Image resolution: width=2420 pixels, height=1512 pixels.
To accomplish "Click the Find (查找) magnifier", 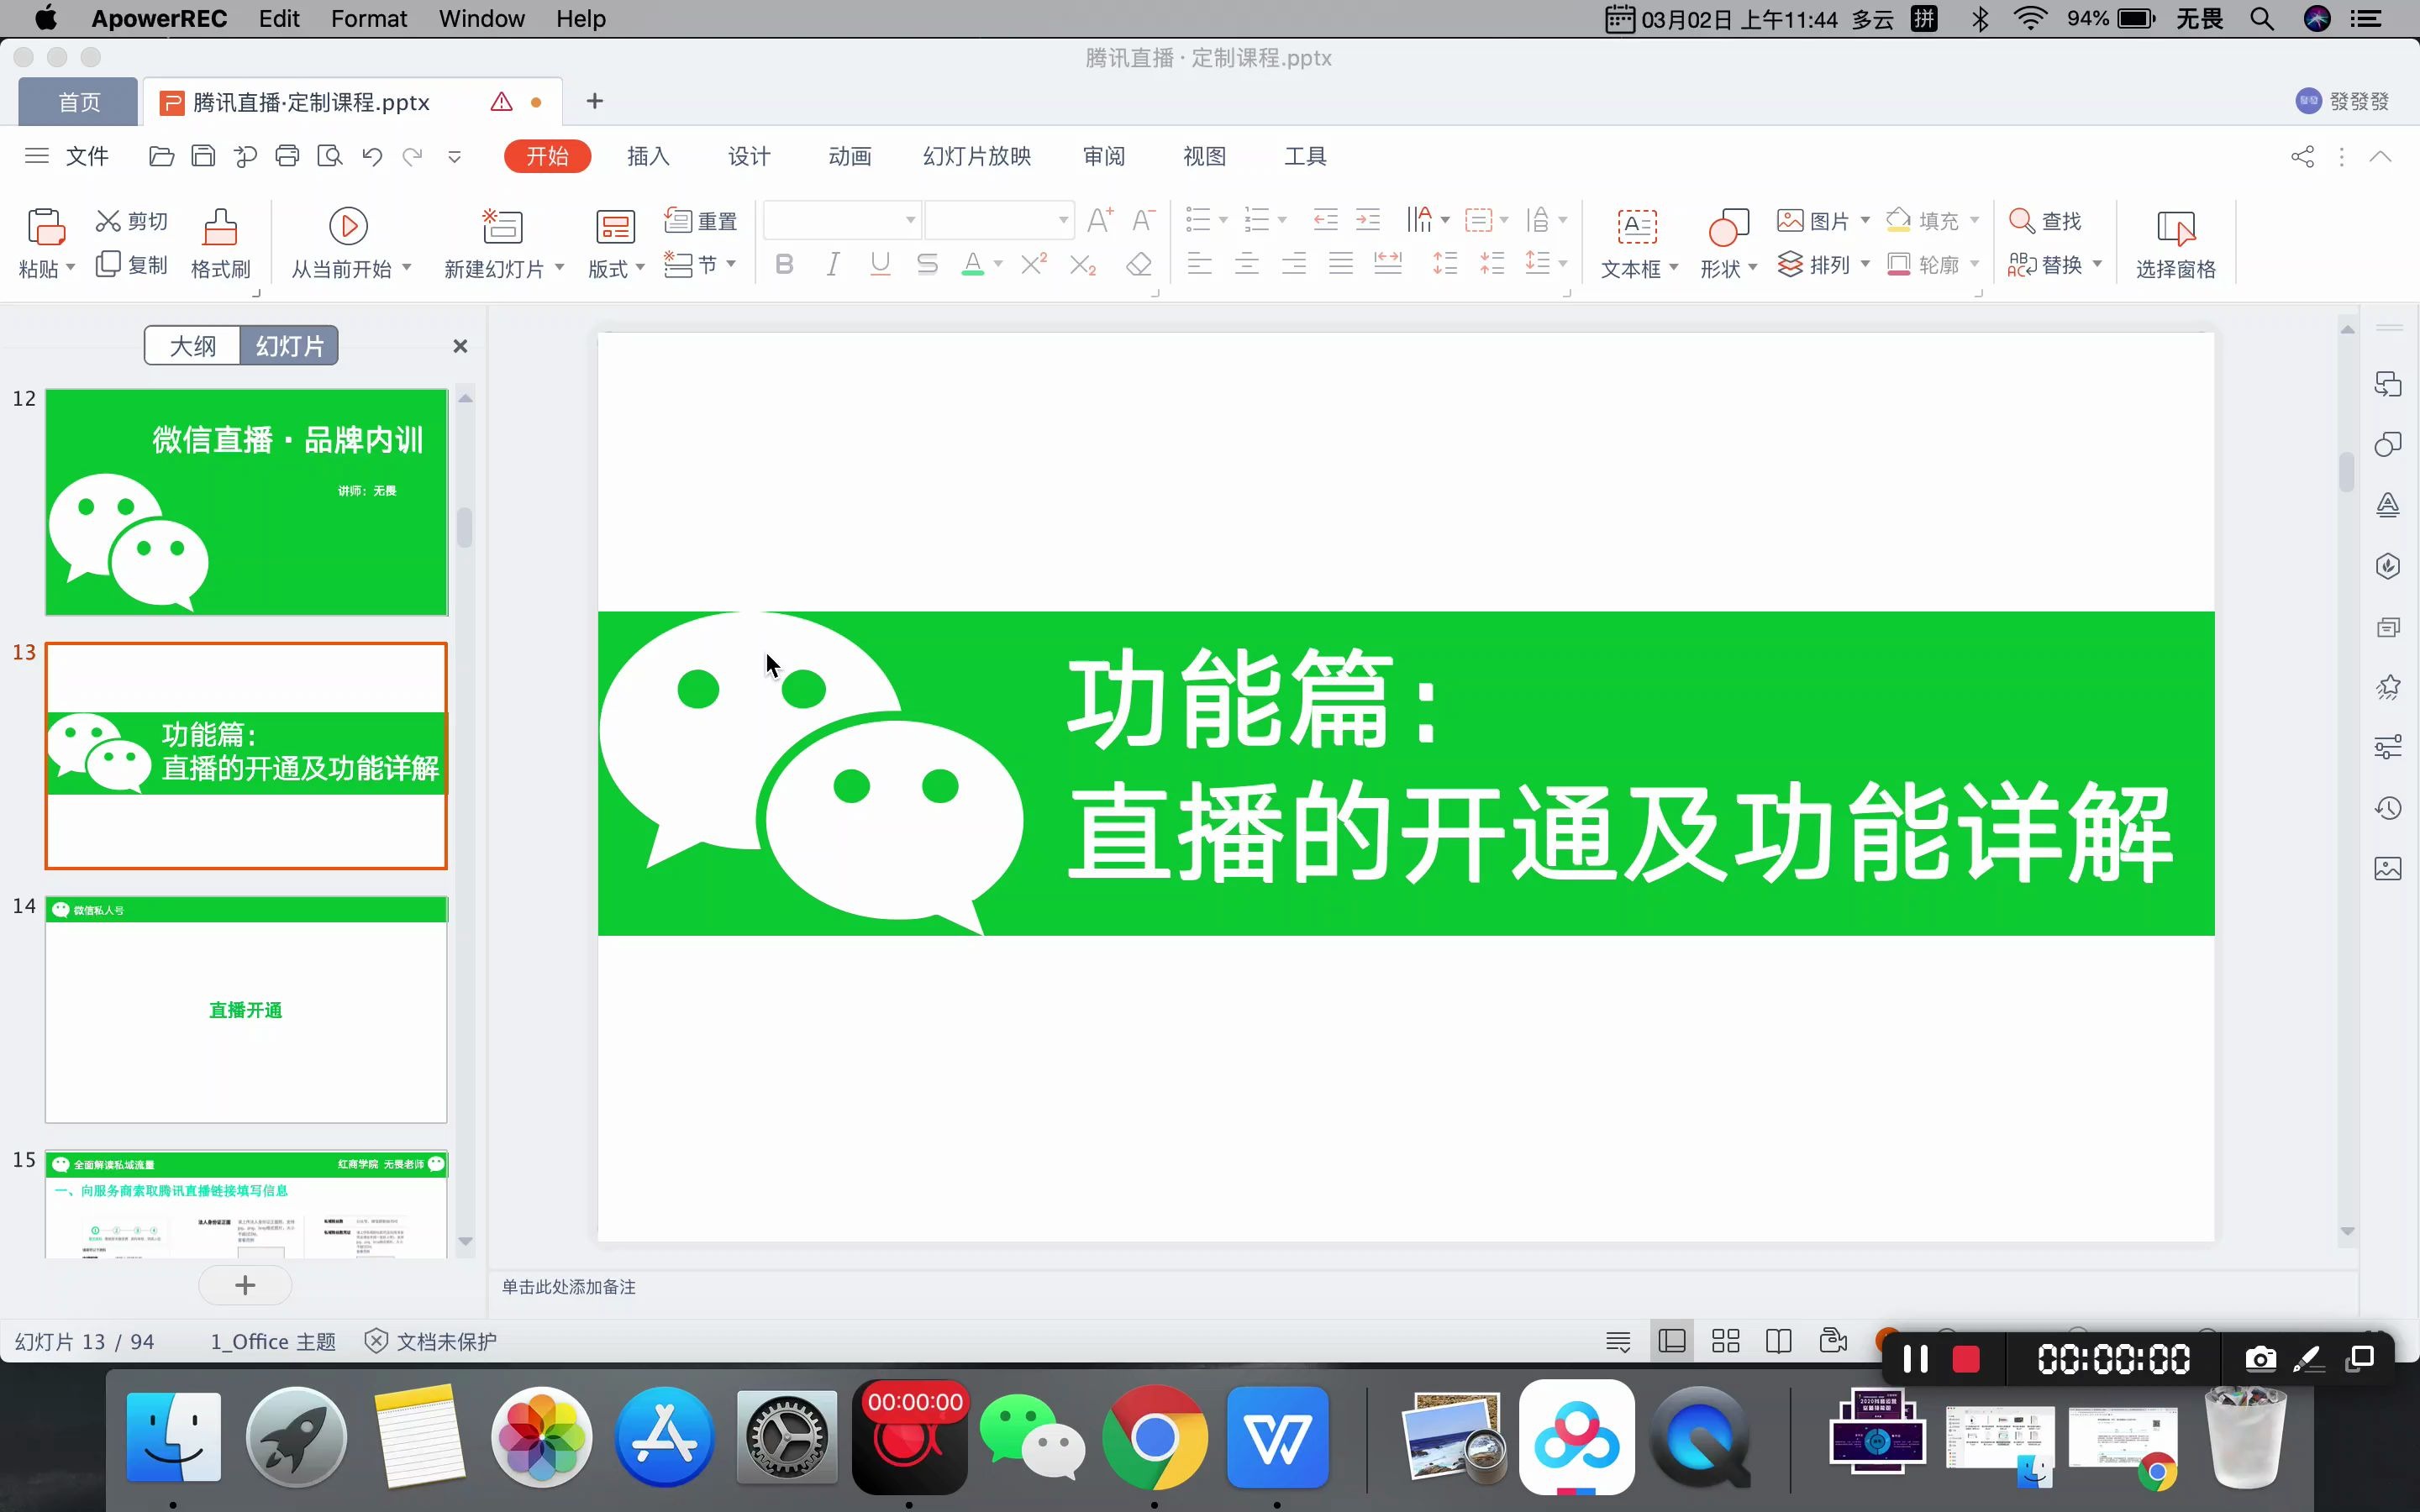I will [2021, 220].
